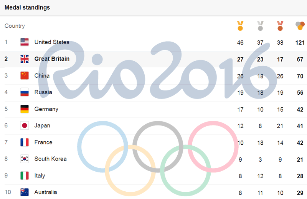The image size is (307, 199).
Task: Click the bronze medal column icon
Action: pyautogui.click(x=280, y=26)
